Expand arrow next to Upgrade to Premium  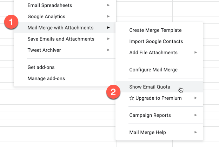(x=196, y=98)
